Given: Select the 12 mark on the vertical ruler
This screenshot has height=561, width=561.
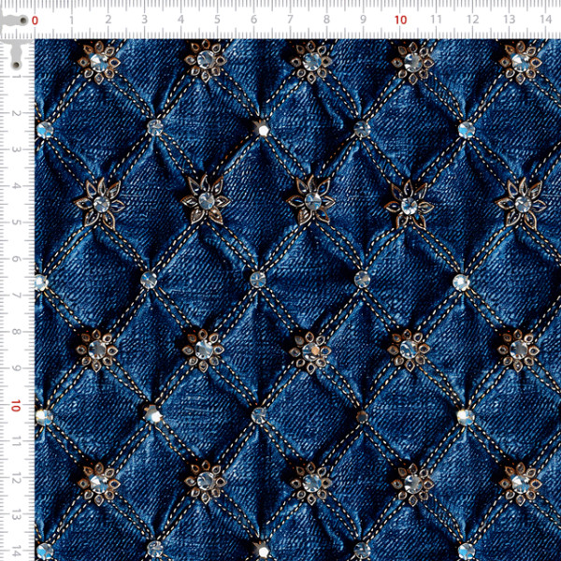Looking at the screenshot, I should pos(17,478).
